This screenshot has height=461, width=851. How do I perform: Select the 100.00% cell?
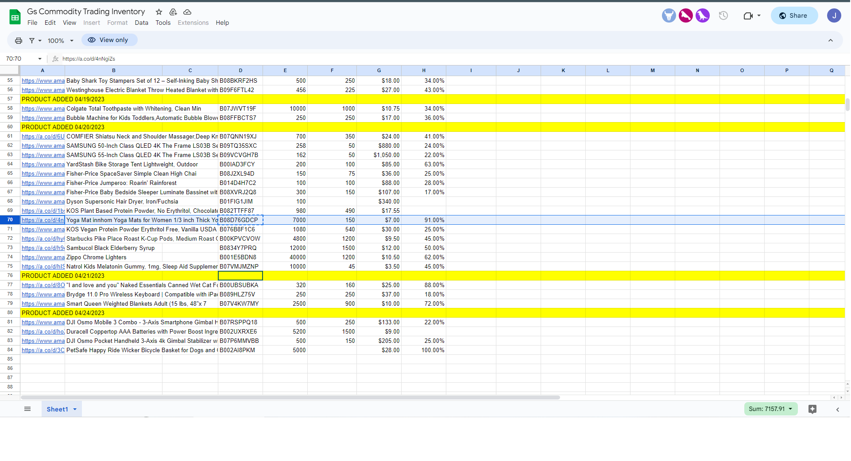coord(424,350)
